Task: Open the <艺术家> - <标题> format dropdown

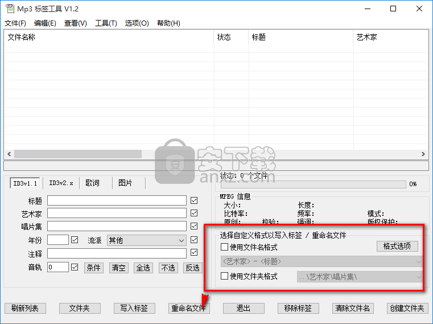Action: 322,261
